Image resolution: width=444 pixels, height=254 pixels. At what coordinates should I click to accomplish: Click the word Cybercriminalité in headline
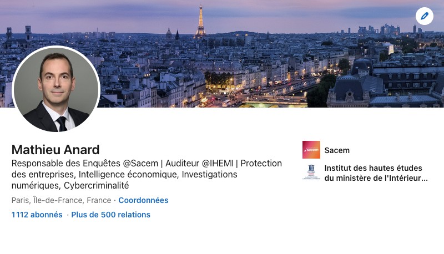[x=97, y=186]
